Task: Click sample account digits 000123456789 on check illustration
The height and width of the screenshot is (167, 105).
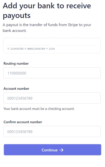Action: coord(36,49)
